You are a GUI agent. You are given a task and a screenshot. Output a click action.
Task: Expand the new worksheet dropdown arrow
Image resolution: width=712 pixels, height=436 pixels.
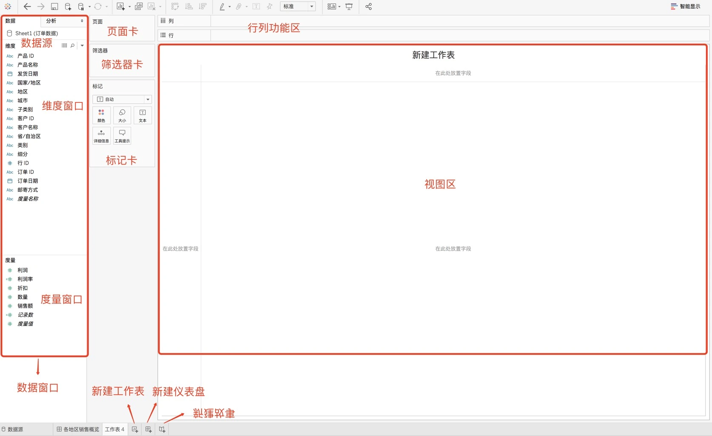[129, 7]
